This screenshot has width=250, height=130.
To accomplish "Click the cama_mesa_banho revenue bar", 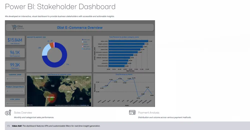I will [126, 46].
